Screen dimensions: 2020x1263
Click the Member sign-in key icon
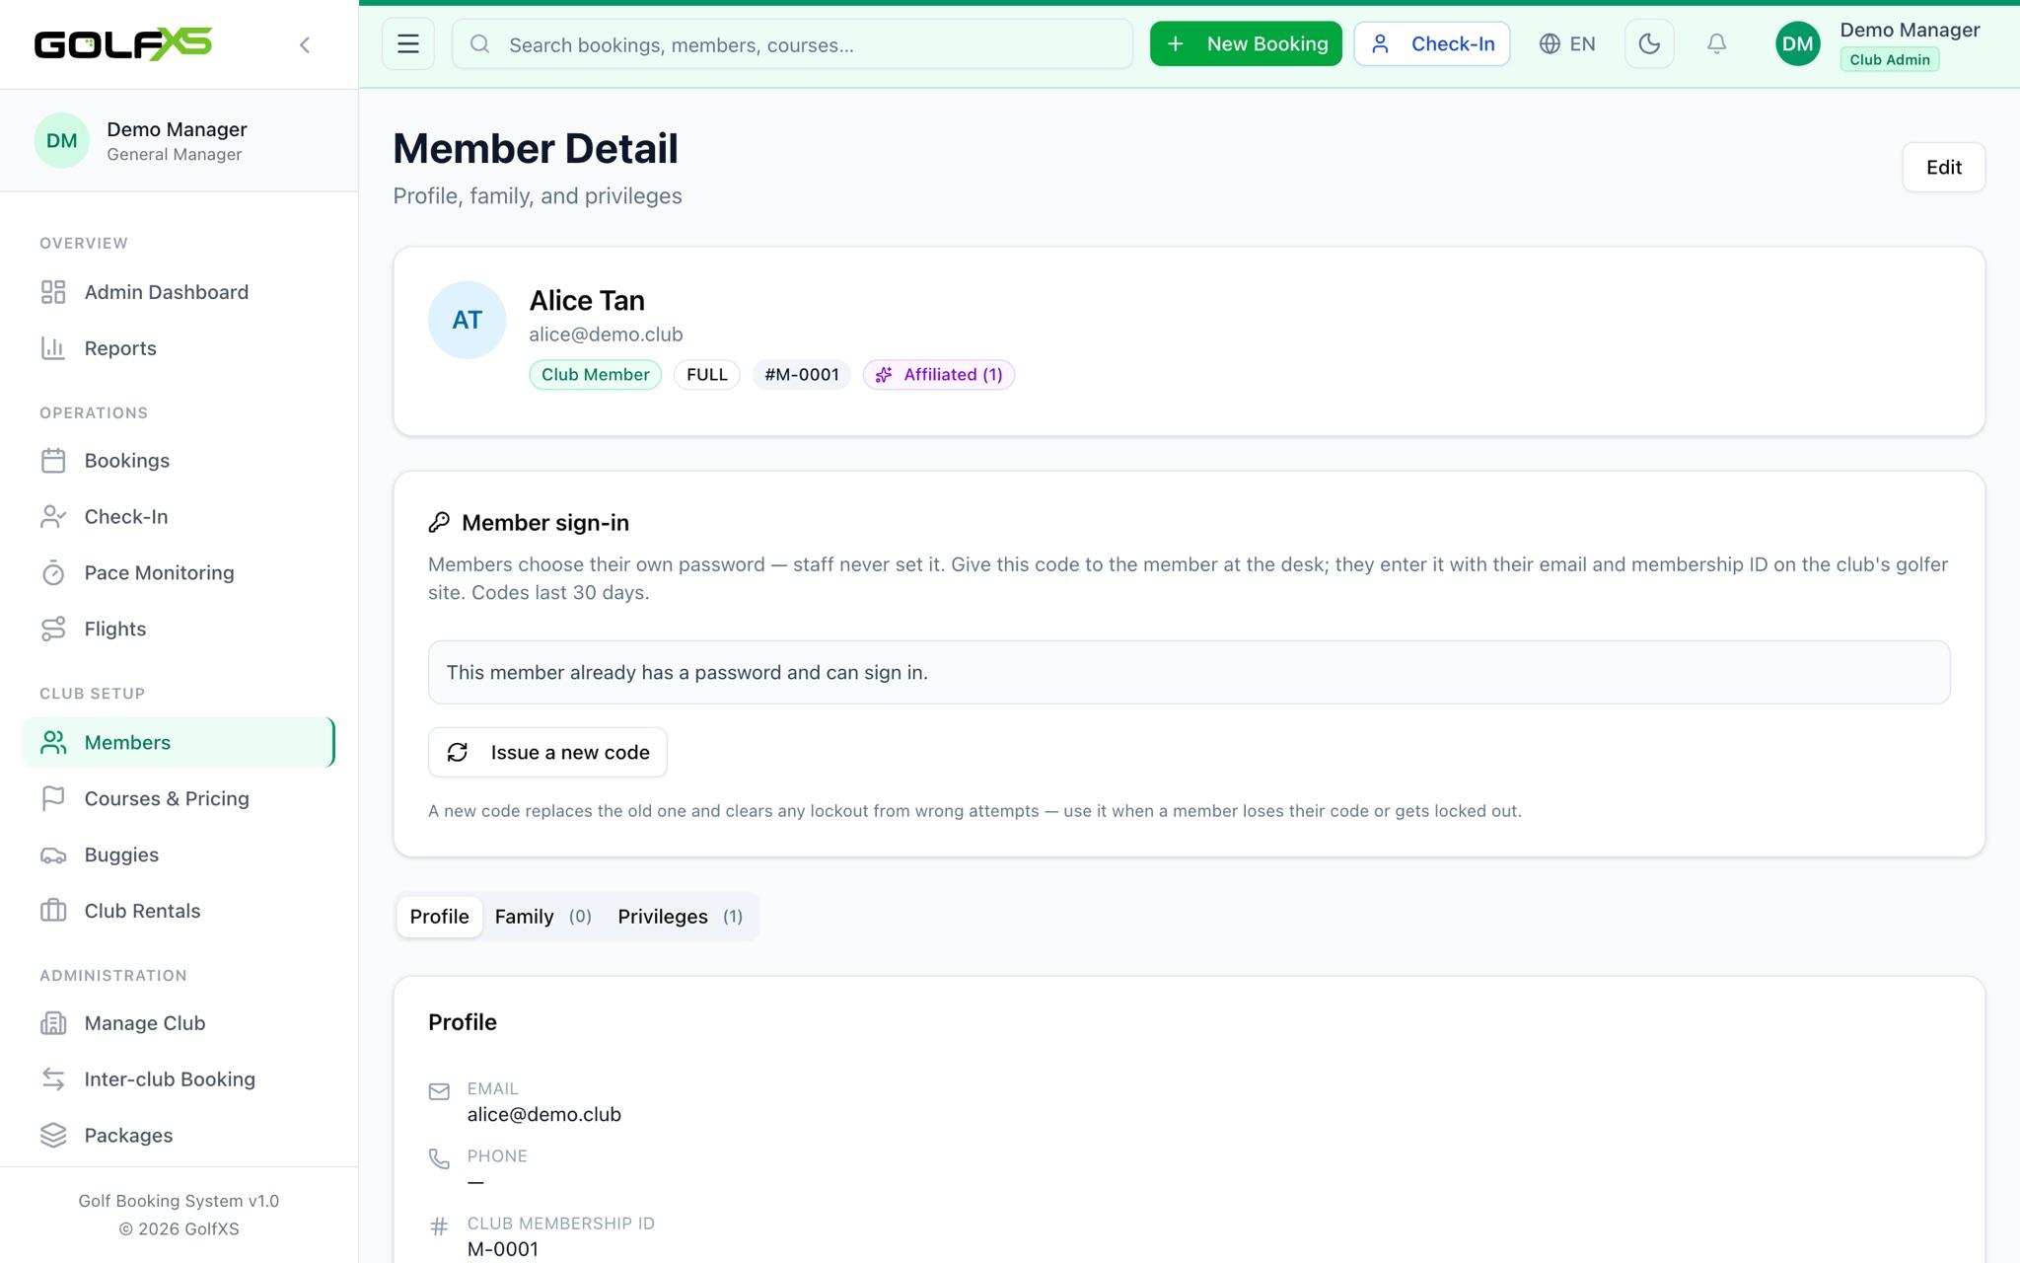coord(439,523)
